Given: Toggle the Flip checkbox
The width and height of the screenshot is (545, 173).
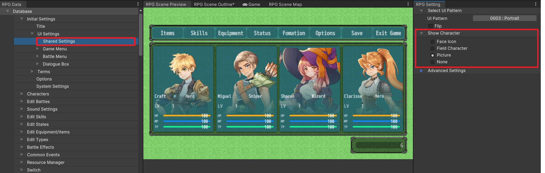Looking at the screenshot, I should tap(430, 26).
